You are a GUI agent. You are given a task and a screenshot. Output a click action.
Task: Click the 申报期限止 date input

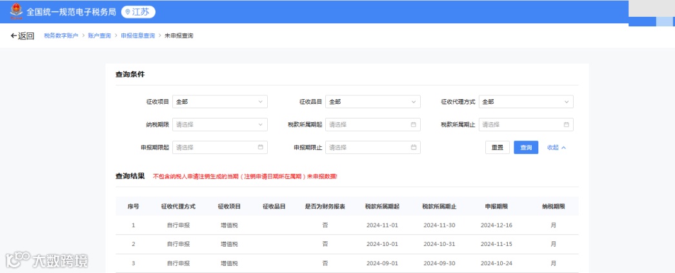[x=373, y=147]
